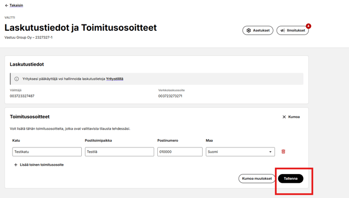The image size is (349, 198).
Task: Click Kumoa muutokset button
Action: [257, 179]
